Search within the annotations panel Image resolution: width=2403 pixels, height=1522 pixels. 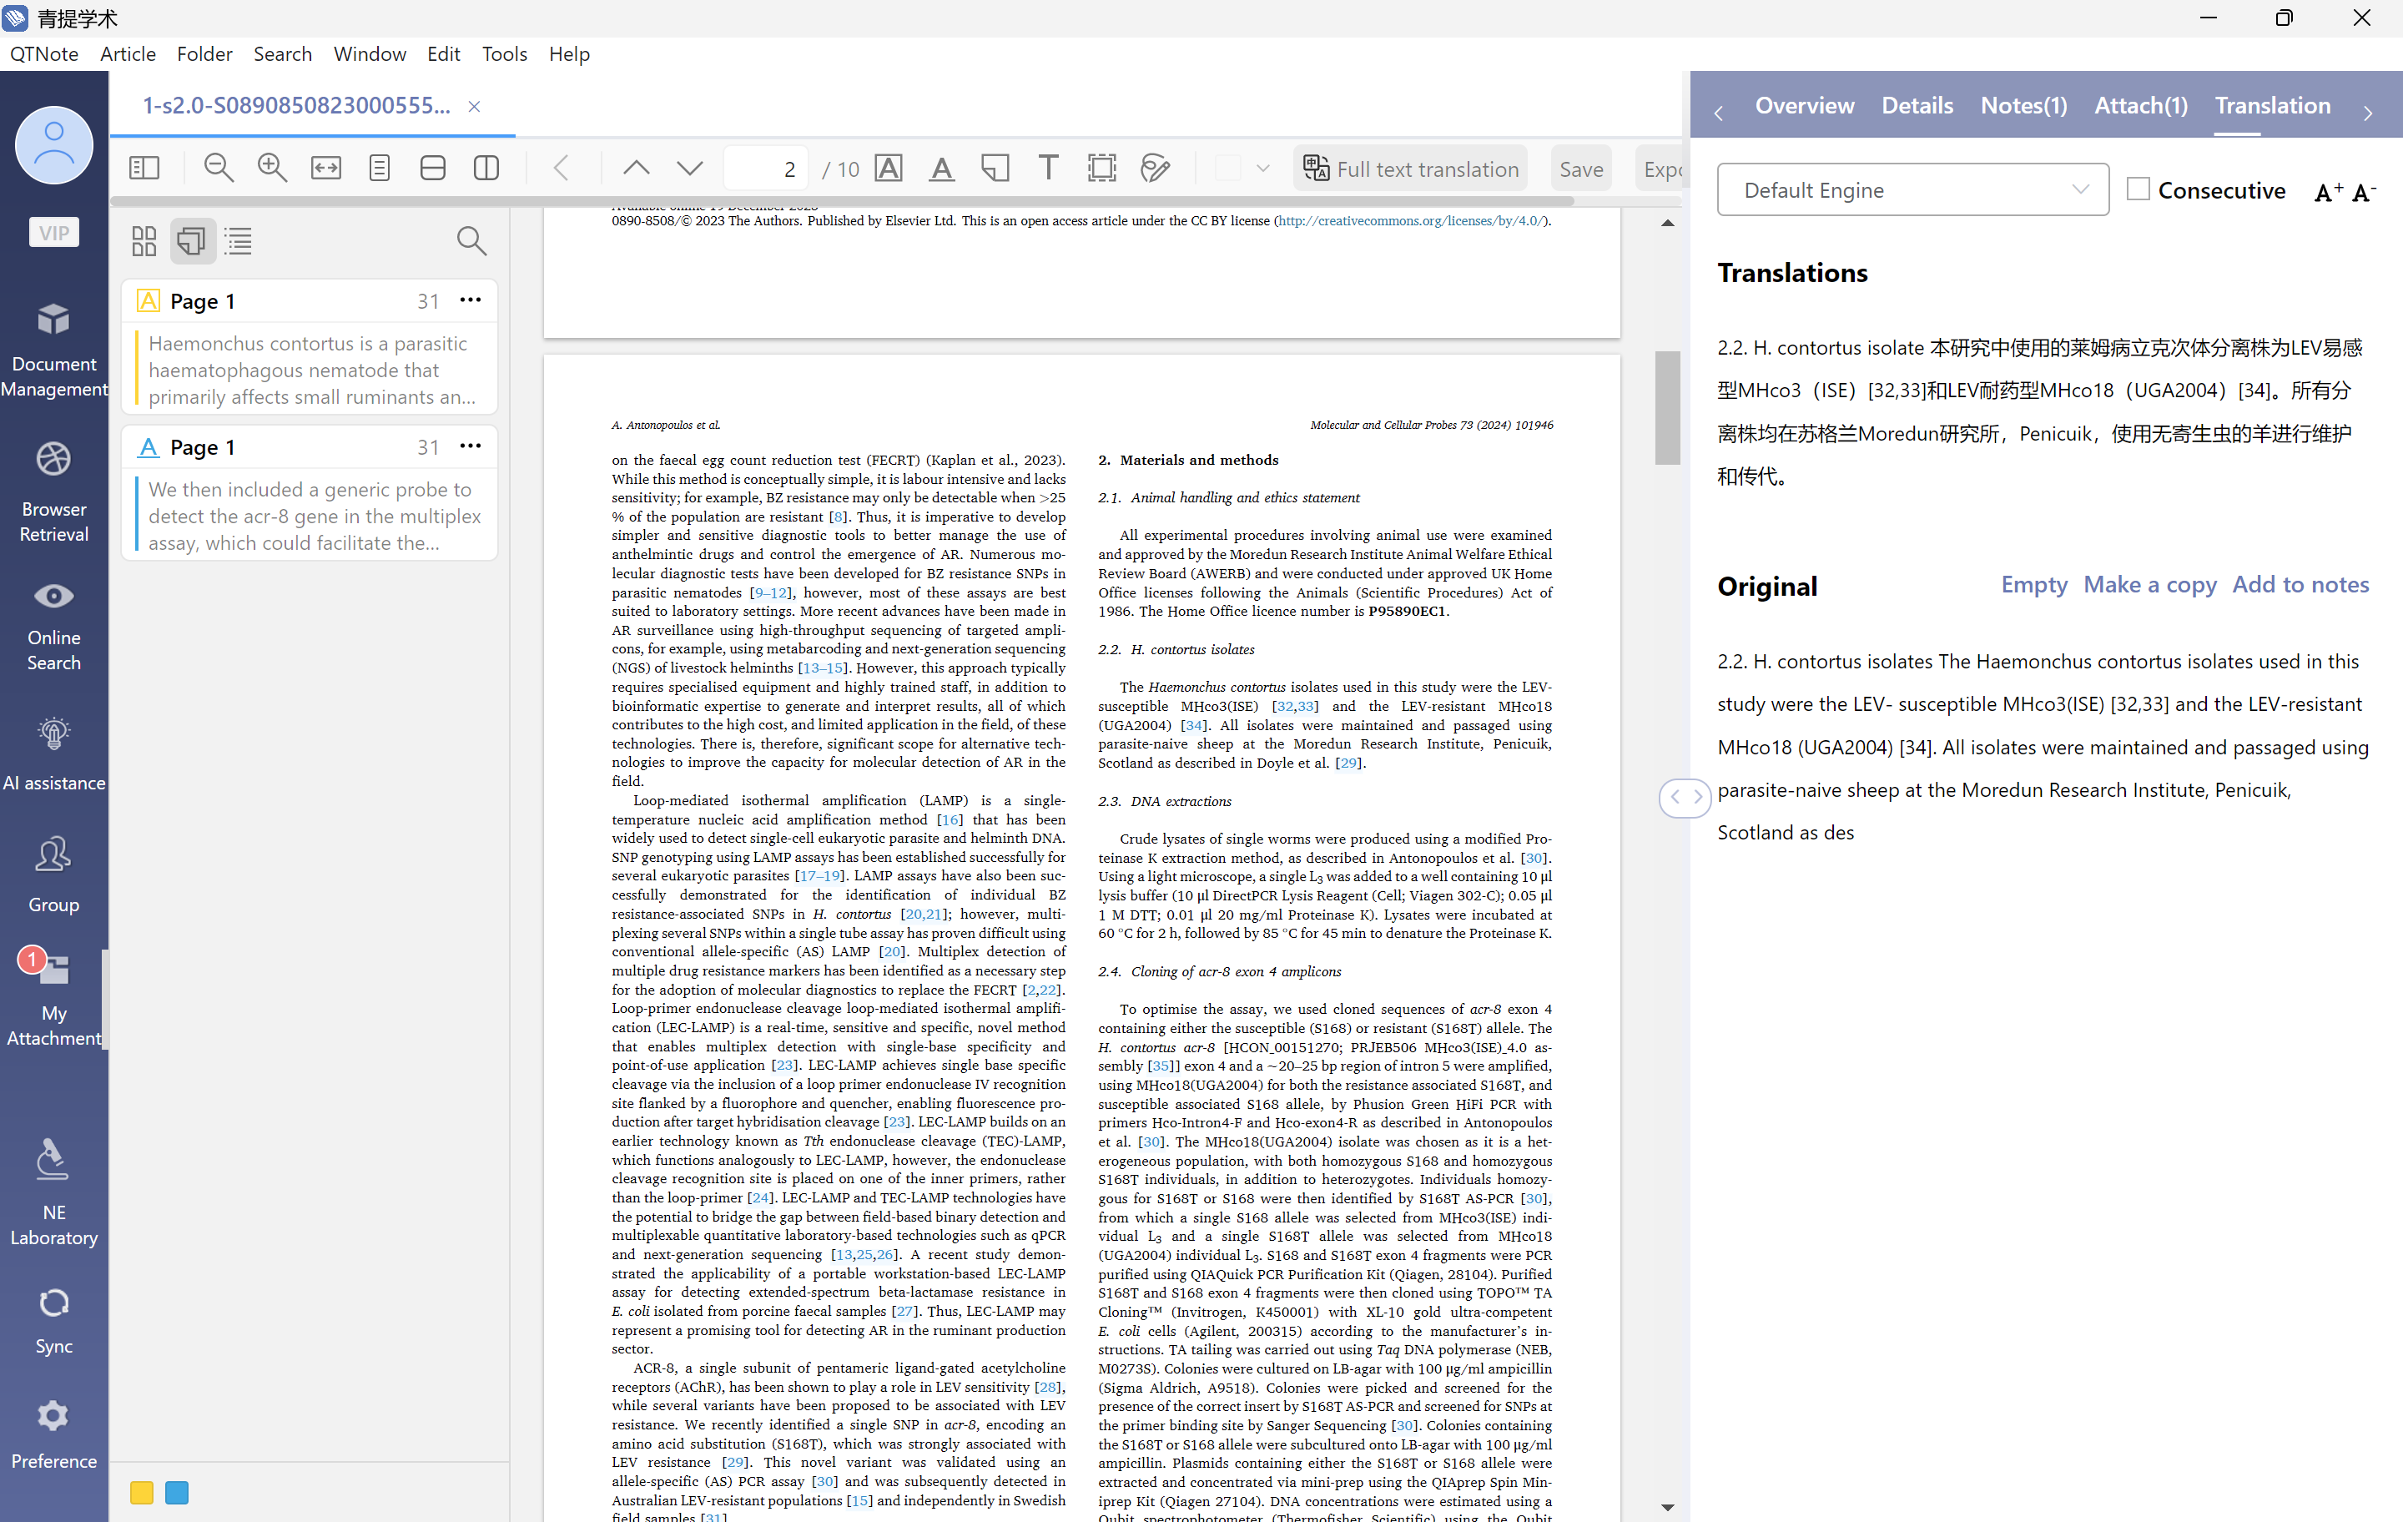(x=471, y=240)
